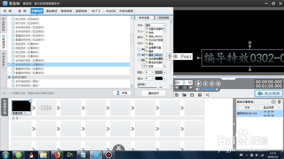The image size is (284, 159).
Task: Click the fast rewind double-arrow speed icon
Action: [177, 87]
